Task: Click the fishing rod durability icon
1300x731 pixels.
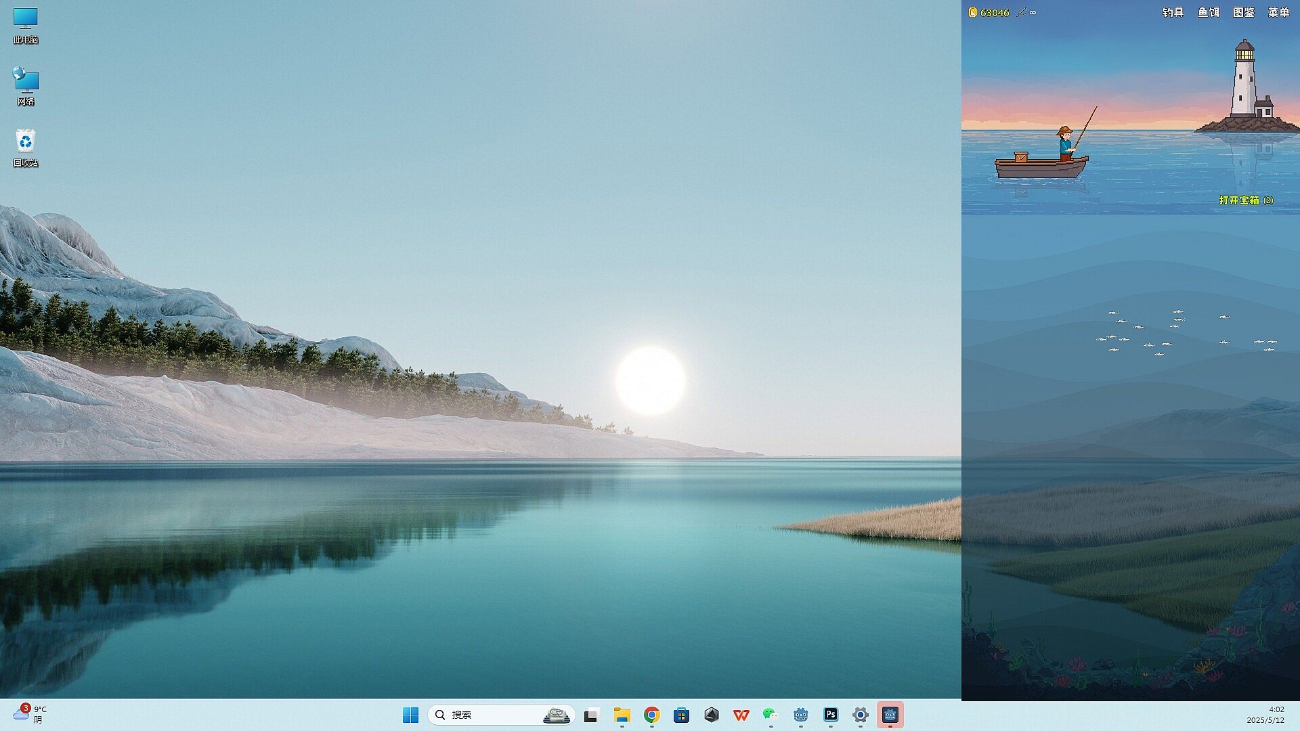Action: [1022, 12]
